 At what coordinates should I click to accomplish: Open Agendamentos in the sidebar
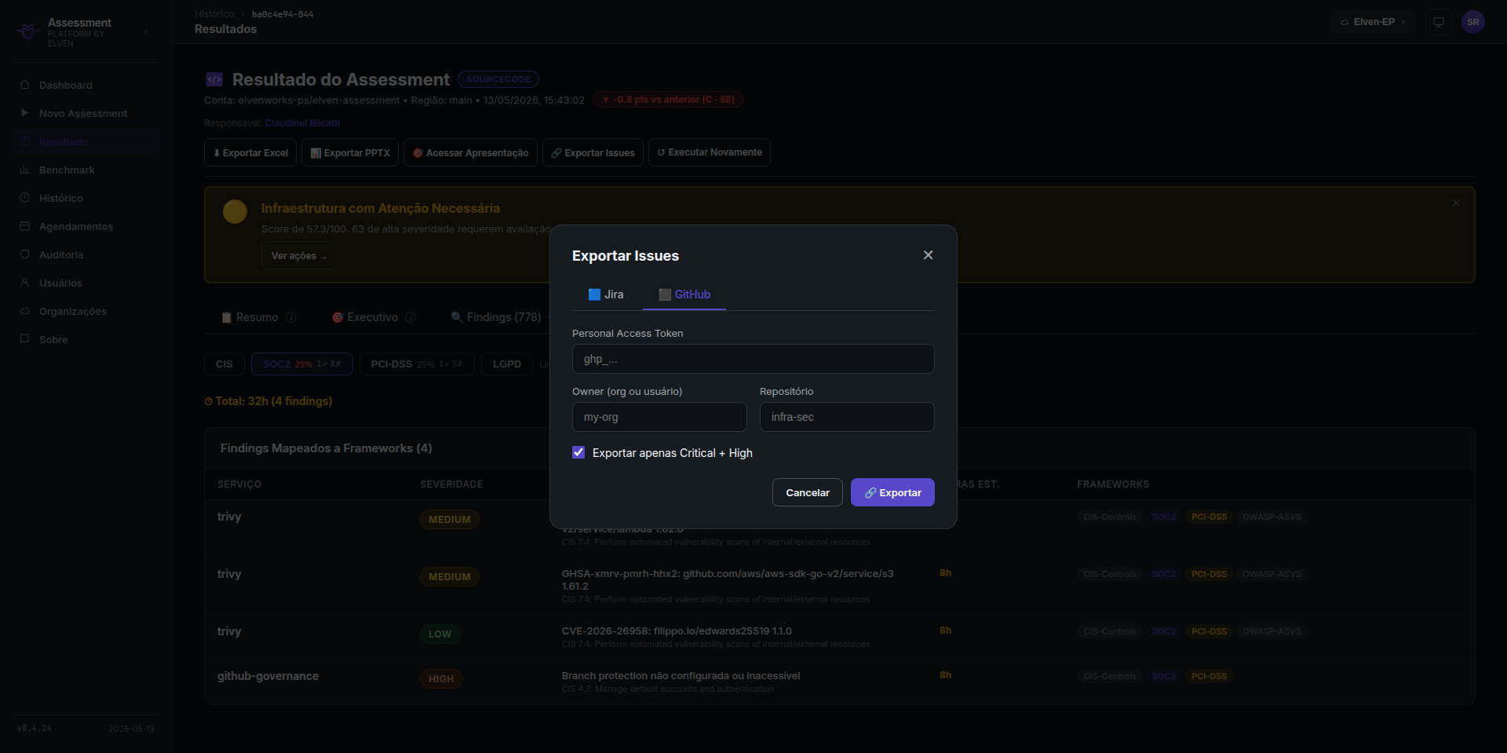click(86, 226)
